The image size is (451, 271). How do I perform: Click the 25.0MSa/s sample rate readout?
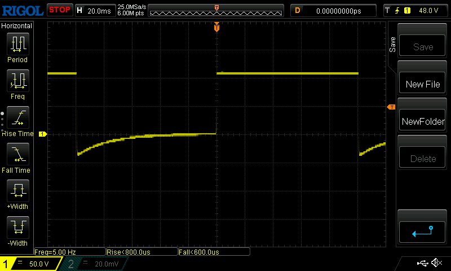132,7
